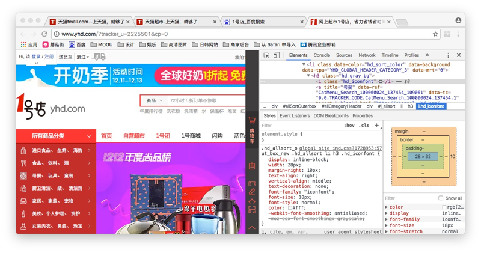The image size is (481, 253).
Task: Open the 商品 search type dropdown
Action: coord(154,100)
